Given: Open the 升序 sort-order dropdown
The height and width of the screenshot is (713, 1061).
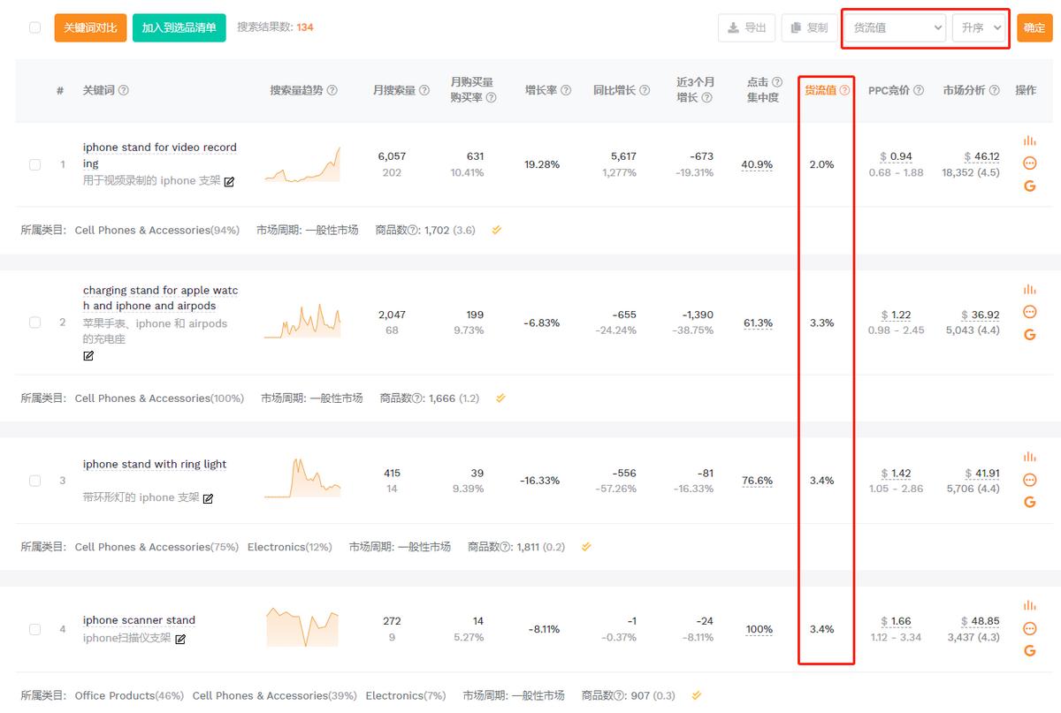Looking at the screenshot, I should 978,27.
